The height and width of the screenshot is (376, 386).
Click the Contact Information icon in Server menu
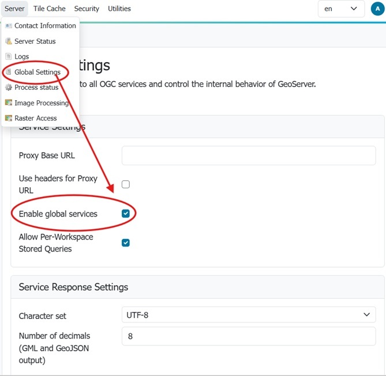pyautogui.click(x=9, y=26)
